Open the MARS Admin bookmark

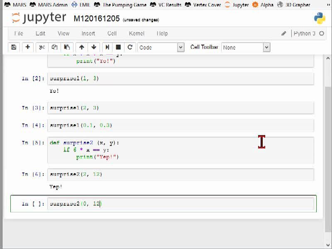click(49, 5)
